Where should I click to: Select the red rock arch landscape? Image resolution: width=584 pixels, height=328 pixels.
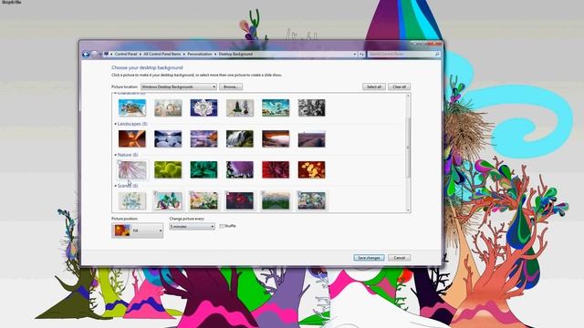pos(276,138)
